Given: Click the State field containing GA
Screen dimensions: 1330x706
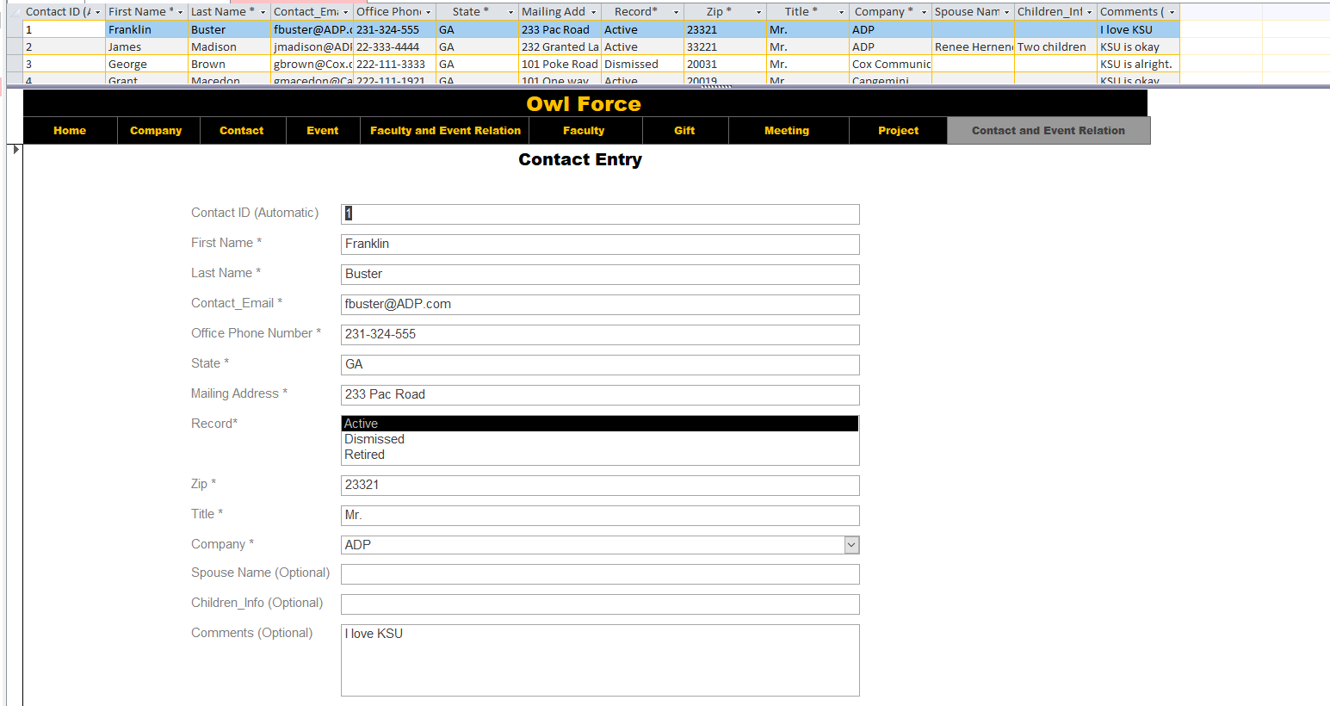Looking at the screenshot, I should tap(600, 364).
